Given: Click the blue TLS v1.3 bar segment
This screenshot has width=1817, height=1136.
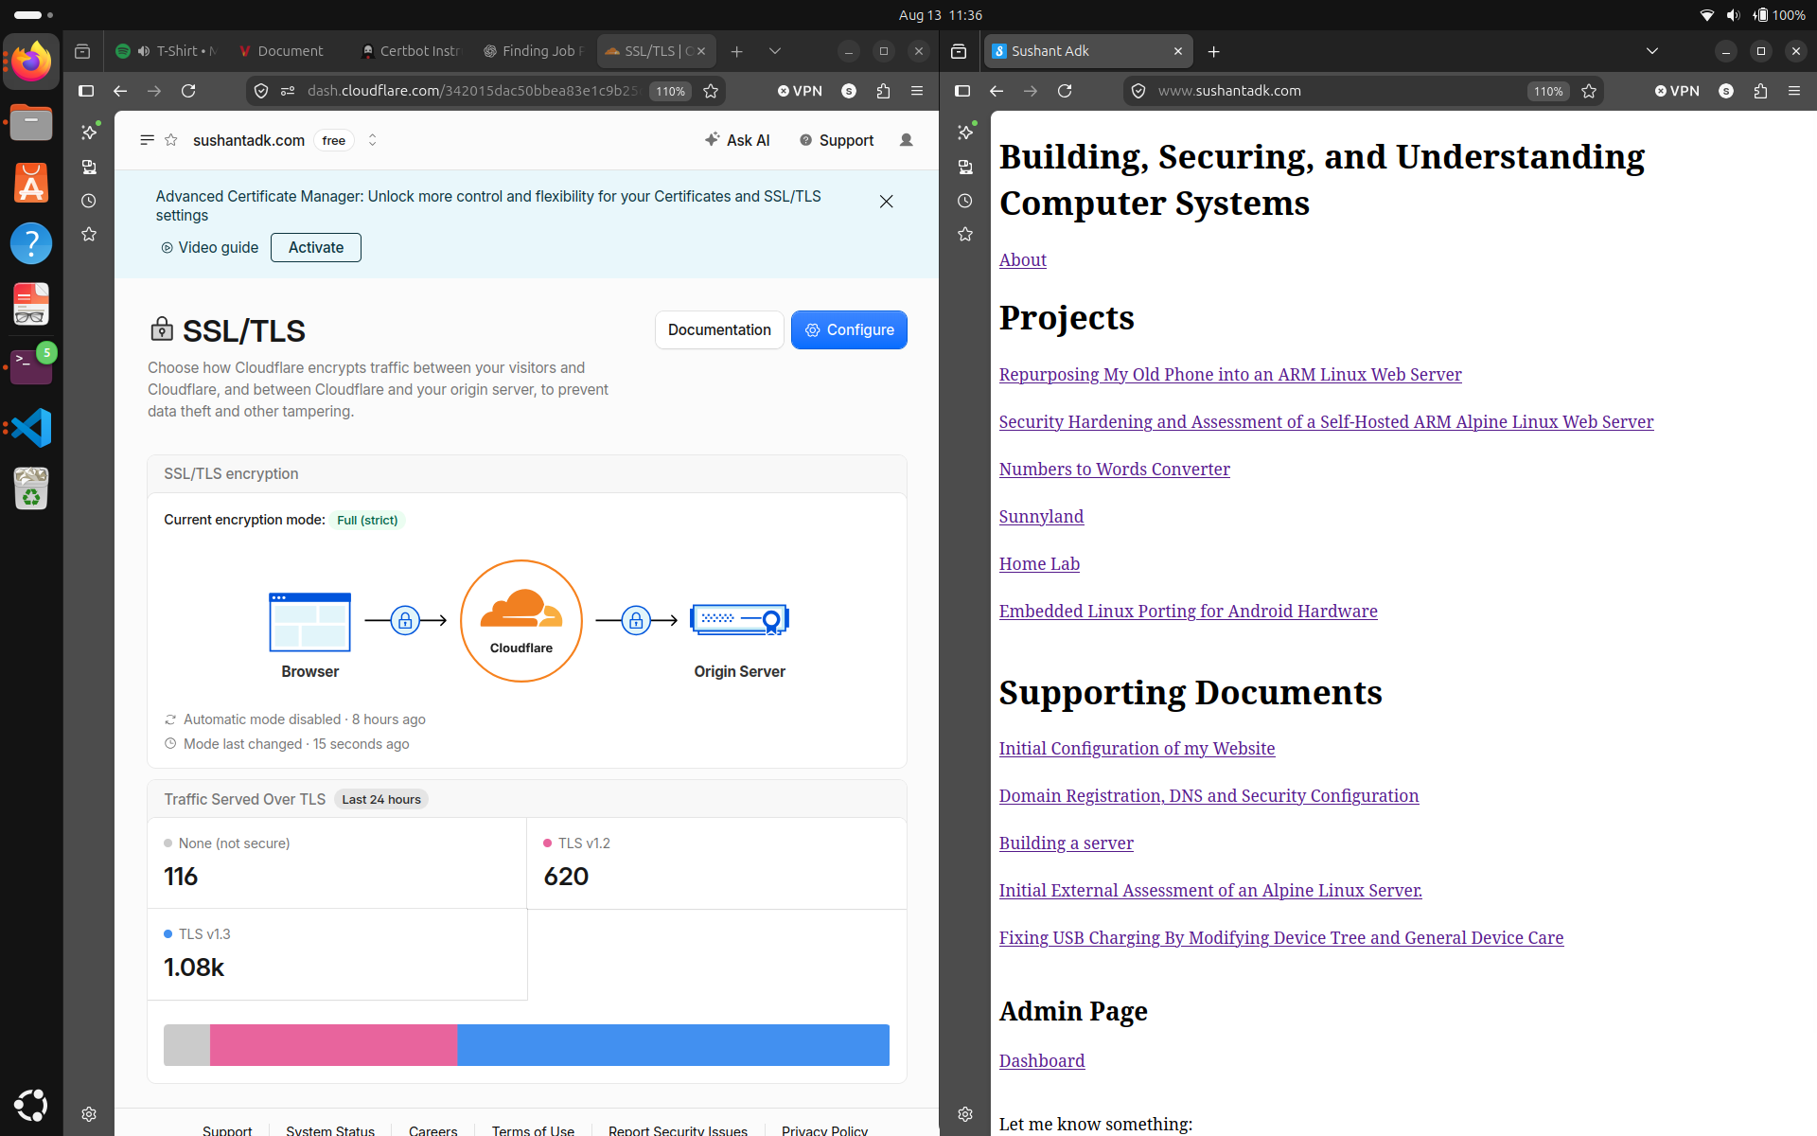Looking at the screenshot, I should coord(673,1045).
